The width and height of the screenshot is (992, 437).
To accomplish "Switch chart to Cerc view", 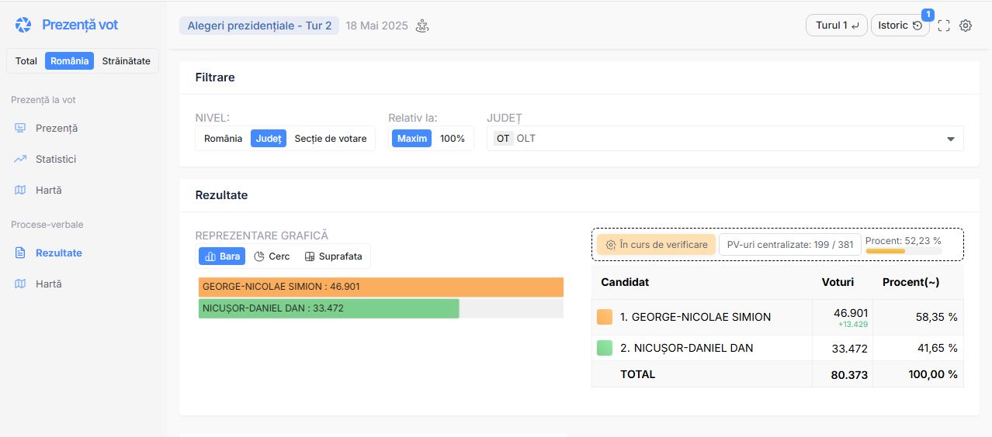I will [272, 256].
